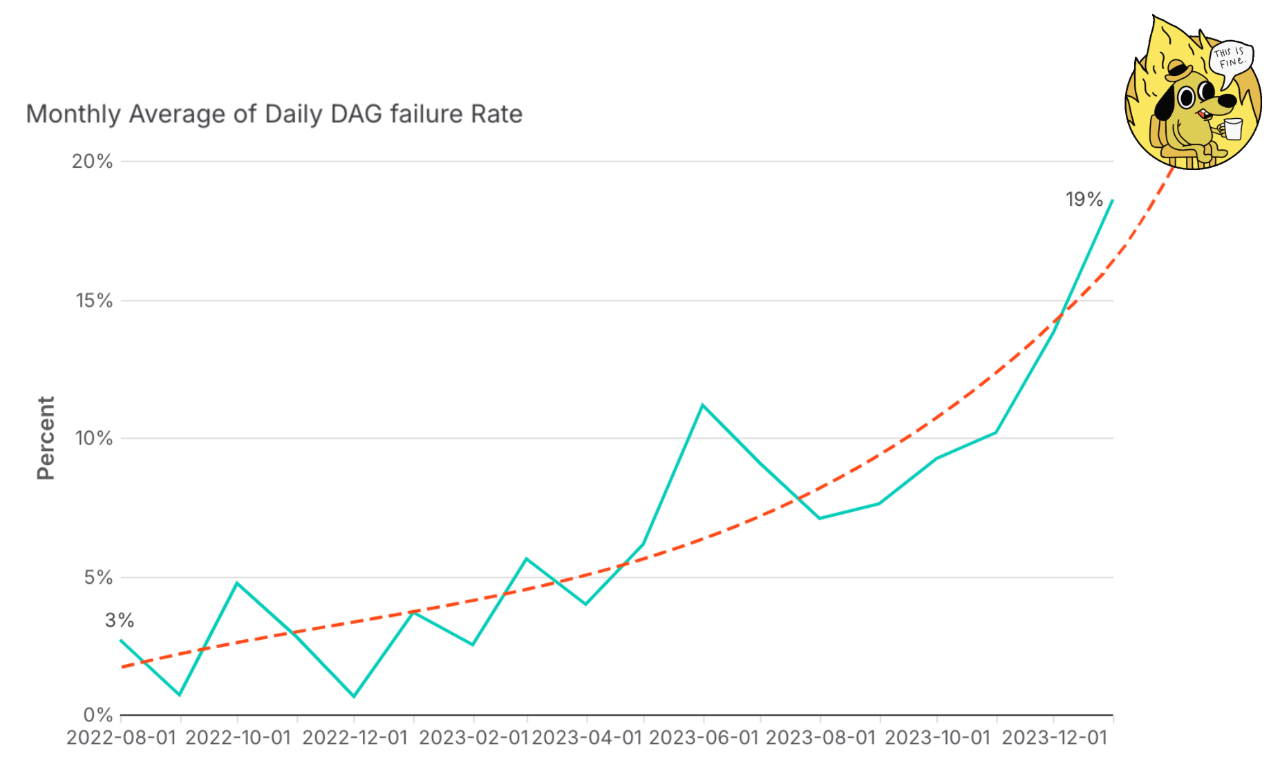Select the 15% y-axis tick label

point(94,301)
